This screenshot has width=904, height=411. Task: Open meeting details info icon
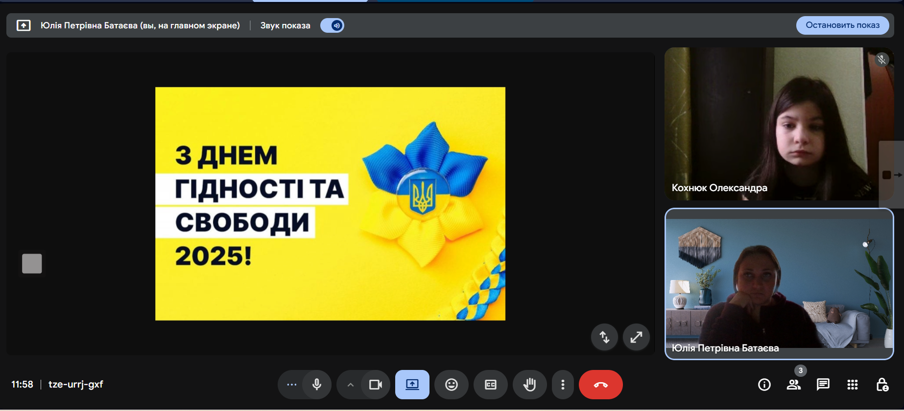click(764, 385)
